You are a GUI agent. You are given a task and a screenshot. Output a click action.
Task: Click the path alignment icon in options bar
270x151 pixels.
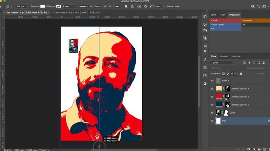(132, 7)
